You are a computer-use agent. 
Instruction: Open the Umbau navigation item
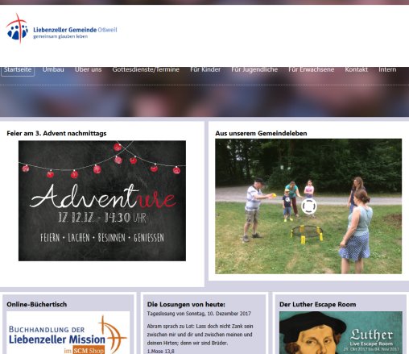53,69
